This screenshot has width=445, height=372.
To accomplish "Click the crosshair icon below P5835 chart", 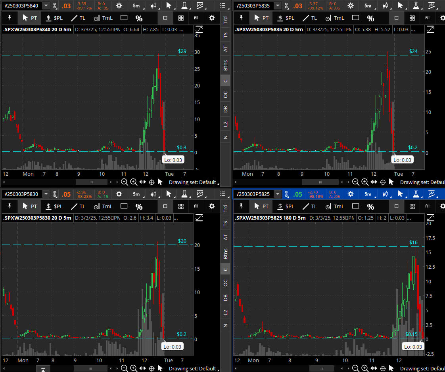I will [383, 182].
